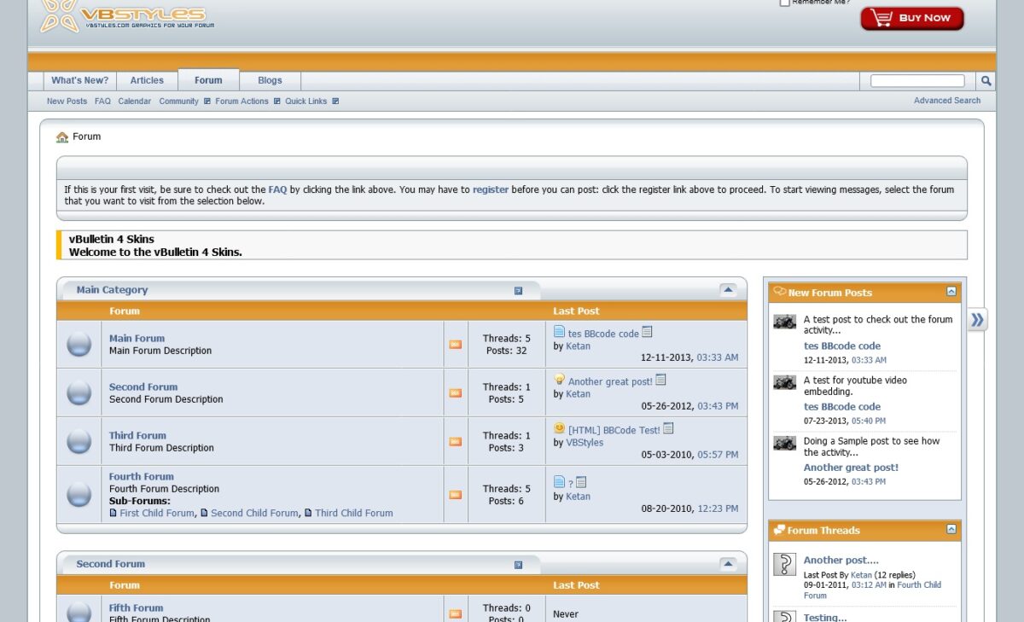Click the Main Category header options icon
The height and width of the screenshot is (622, 1024).
[x=518, y=291]
